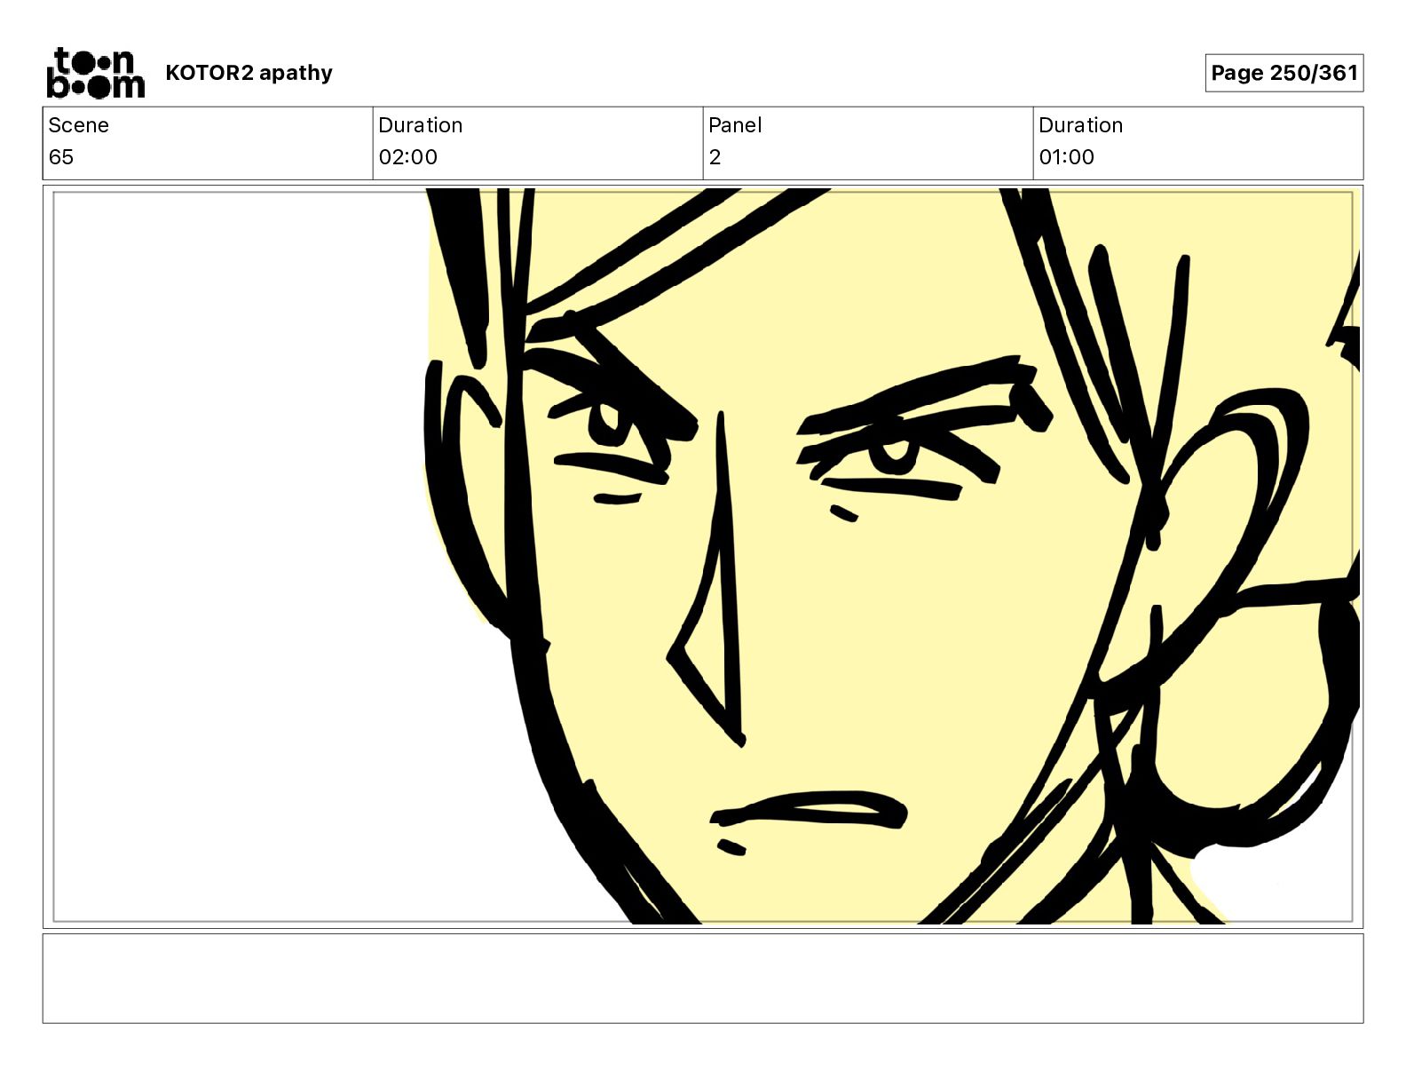The width and height of the screenshot is (1406, 1087).
Task: Click the panel duration value '01:00'
Action: pos(1067,157)
